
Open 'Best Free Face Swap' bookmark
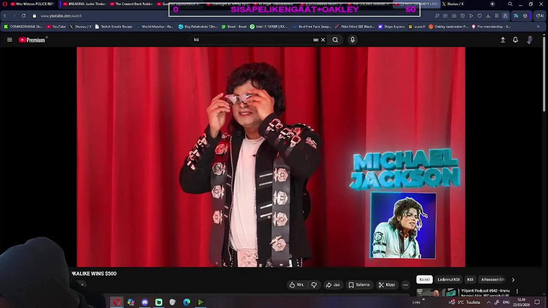point(312,27)
